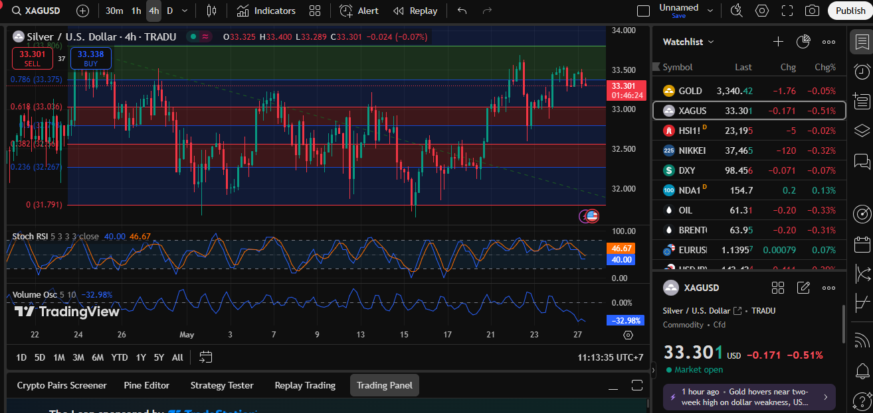Open the Indicators menu
Viewport: 873px width, 413px height.
pyautogui.click(x=266, y=11)
